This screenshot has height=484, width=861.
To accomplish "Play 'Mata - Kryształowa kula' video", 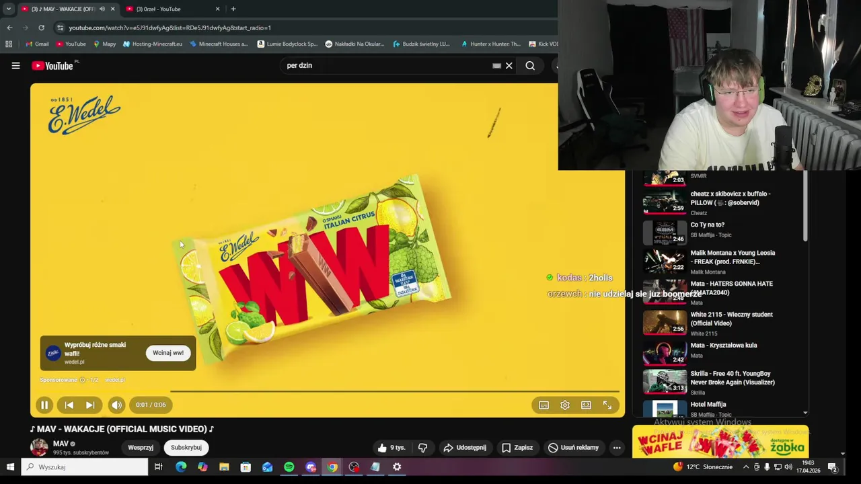I will (x=724, y=346).
